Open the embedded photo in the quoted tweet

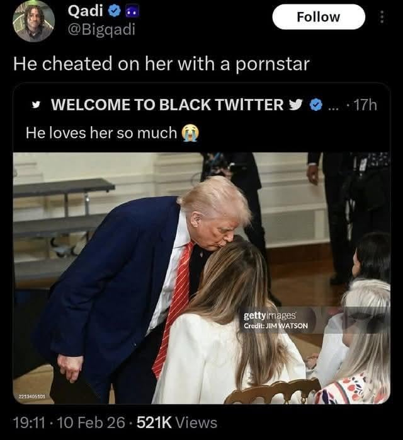(201, 278)
